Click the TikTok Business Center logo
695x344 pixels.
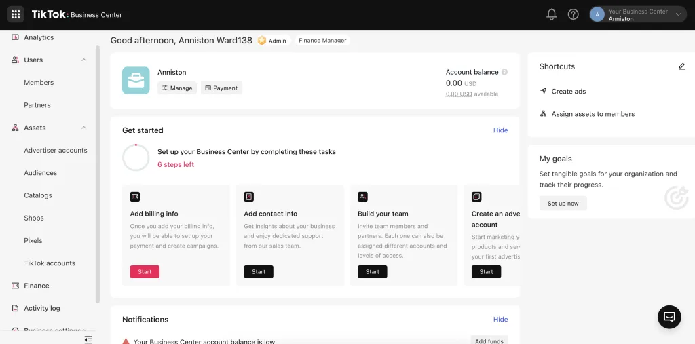(x=77, y=15)
